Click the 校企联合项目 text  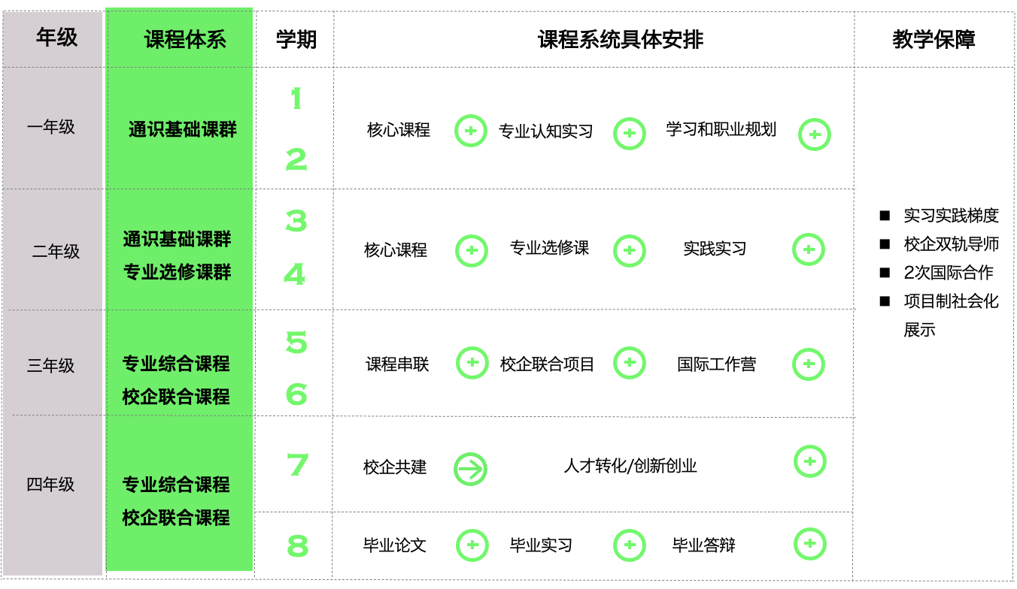coord(547,364)
